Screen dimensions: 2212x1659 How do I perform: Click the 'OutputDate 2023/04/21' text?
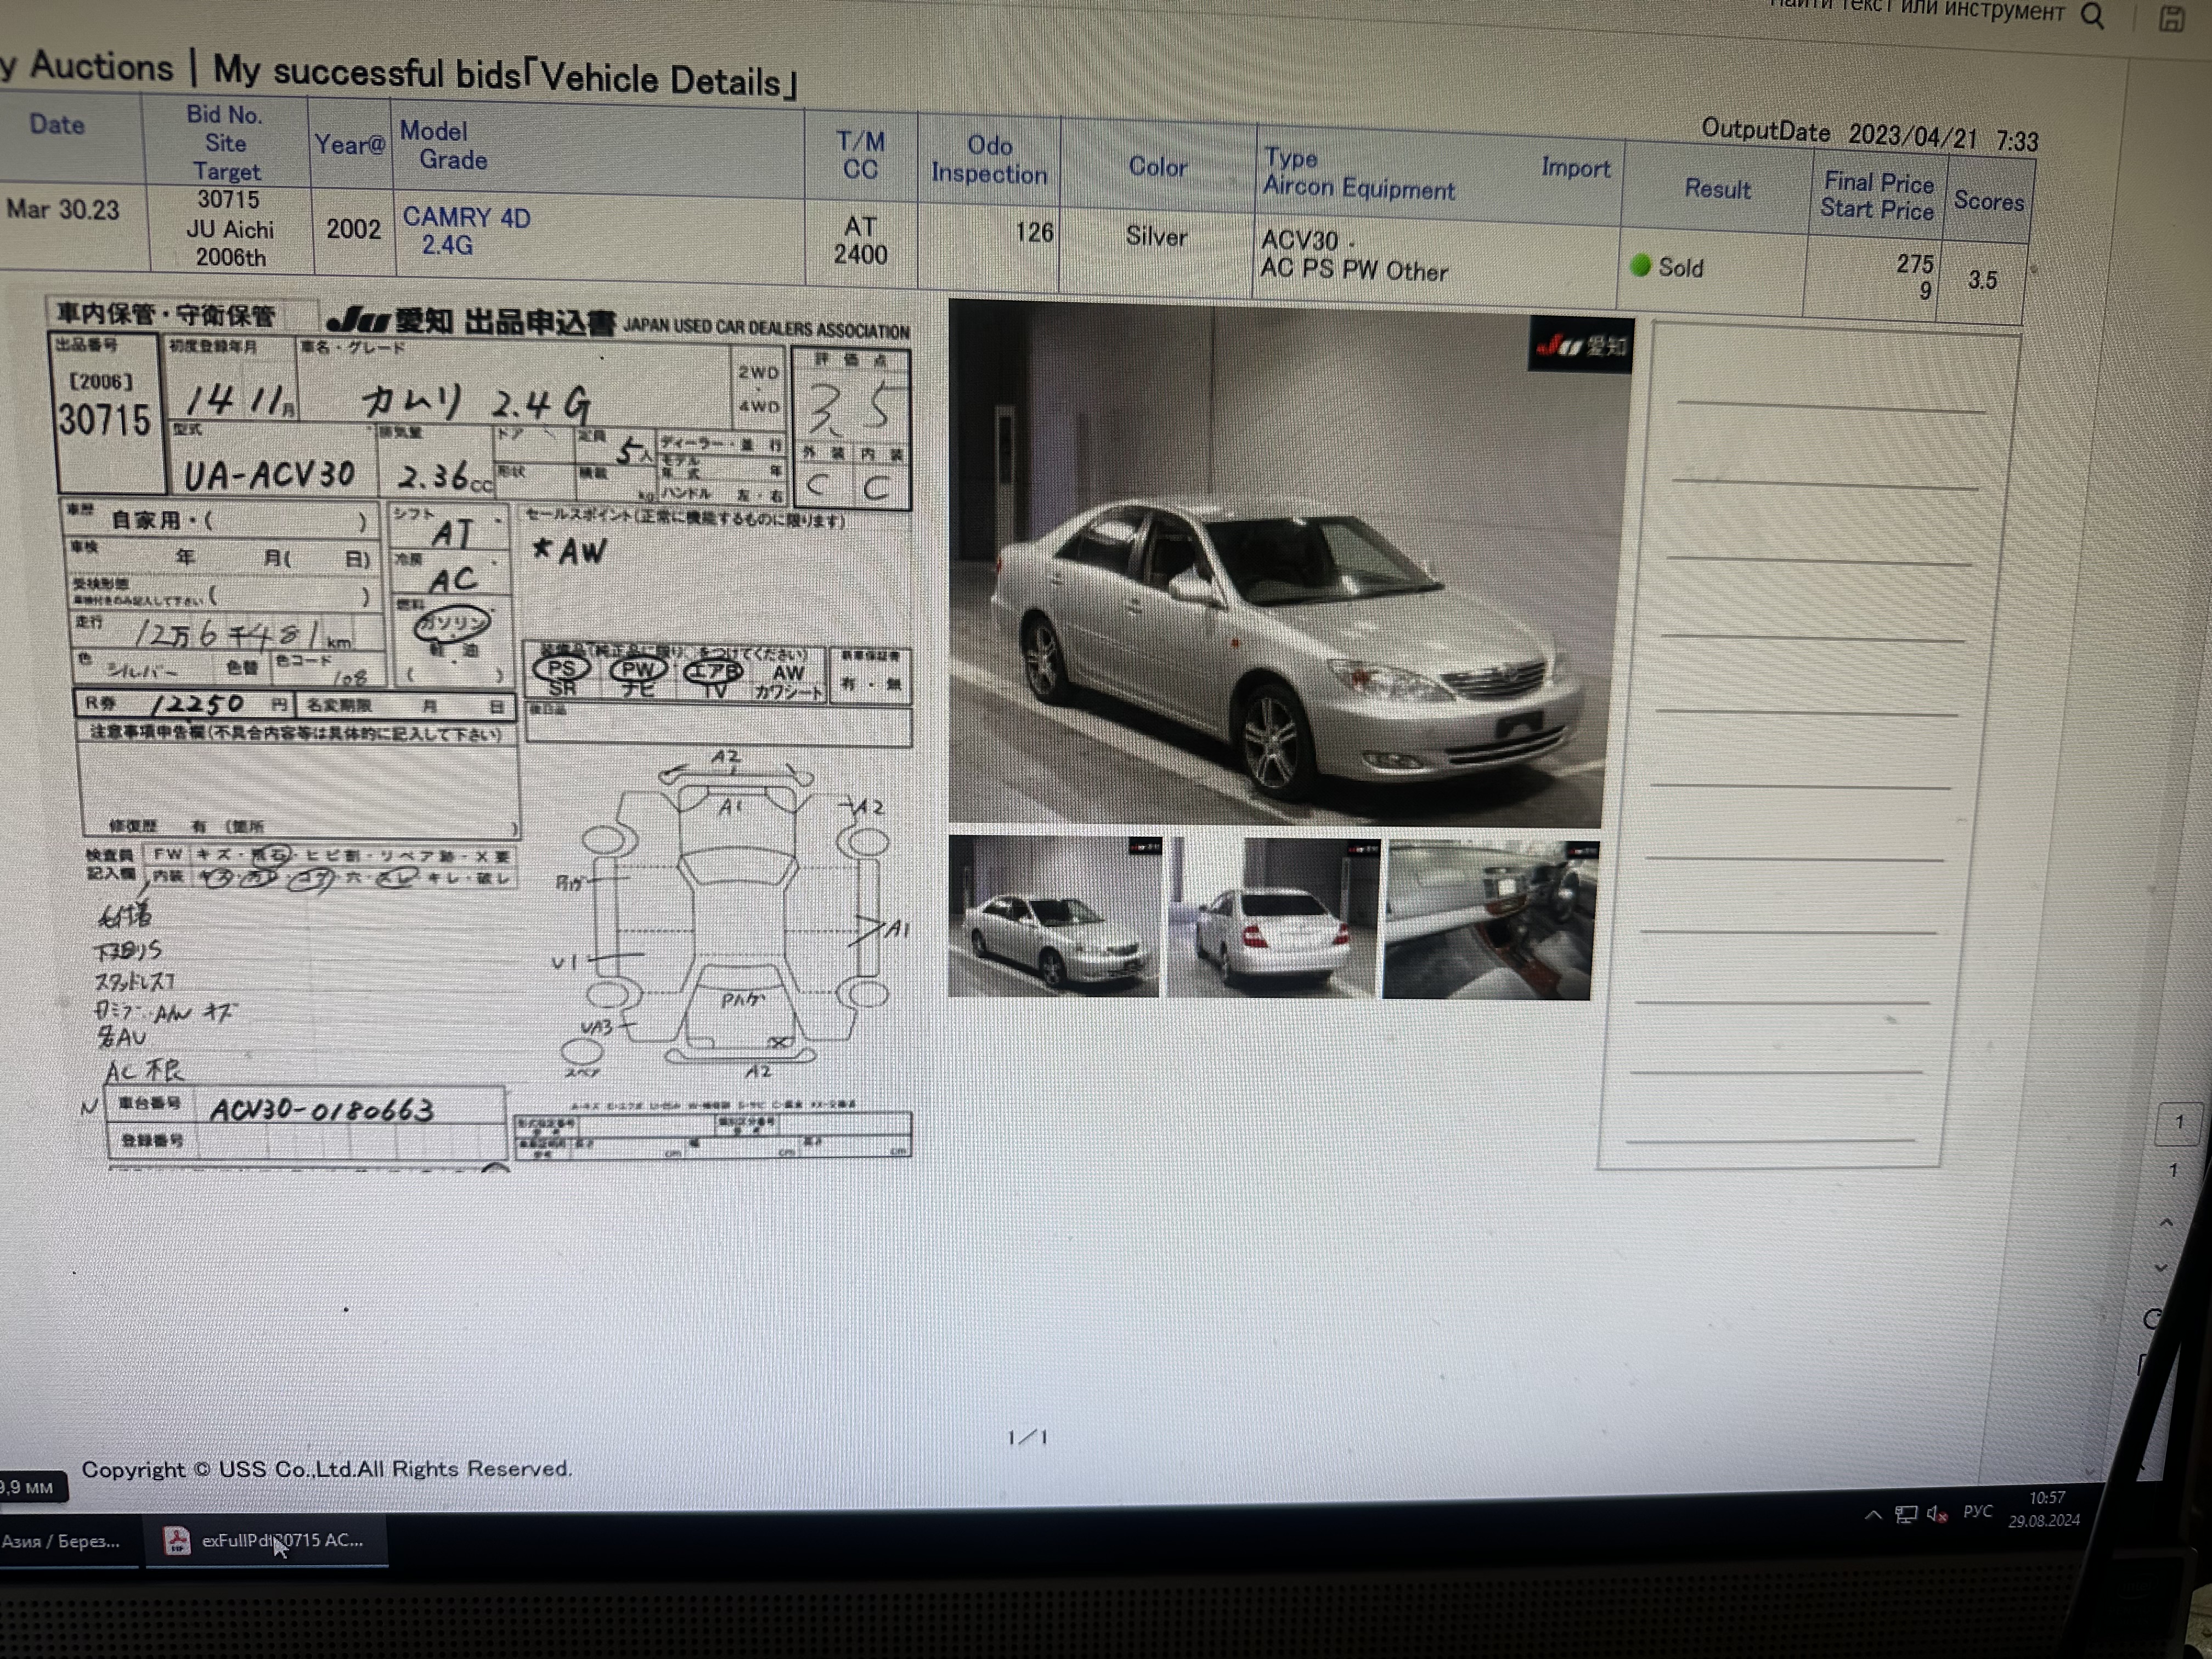point(1840,133)
